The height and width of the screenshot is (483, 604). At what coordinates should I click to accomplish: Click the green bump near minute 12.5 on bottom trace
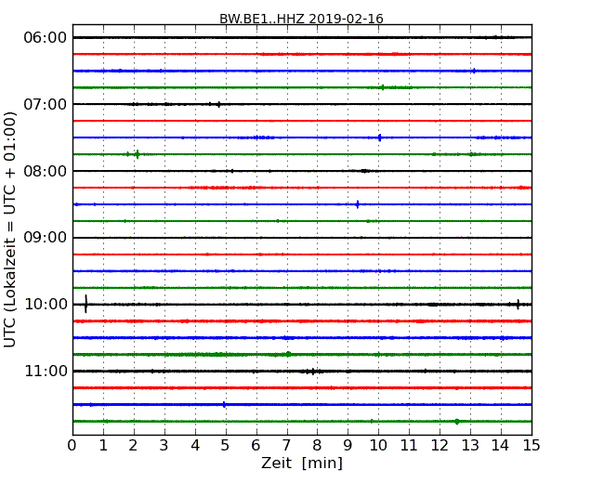click(x=457, y=422)
